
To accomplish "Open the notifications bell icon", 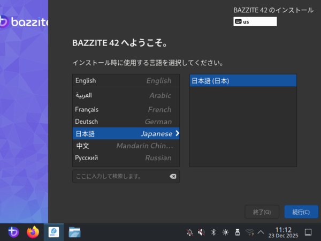I will coord(189,232).
